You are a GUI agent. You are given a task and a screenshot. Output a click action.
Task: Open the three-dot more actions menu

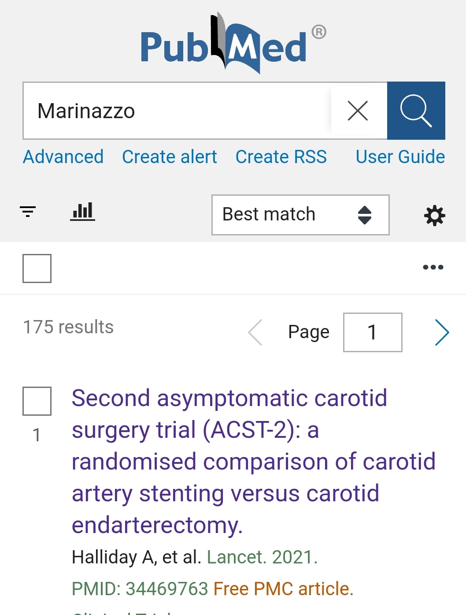click(x=433, y=267)
